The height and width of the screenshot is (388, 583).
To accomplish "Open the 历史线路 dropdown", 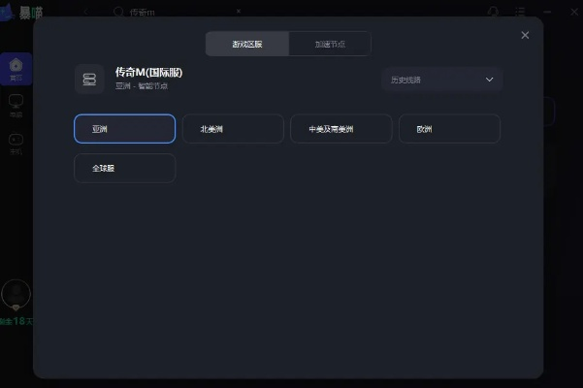I will click(x=441, y=80).
